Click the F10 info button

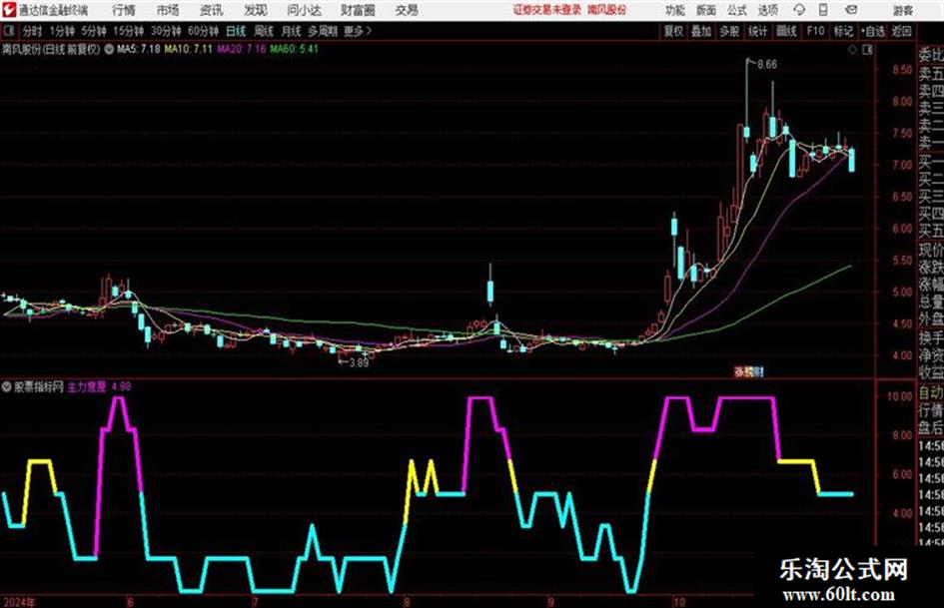tap(815, 31)
